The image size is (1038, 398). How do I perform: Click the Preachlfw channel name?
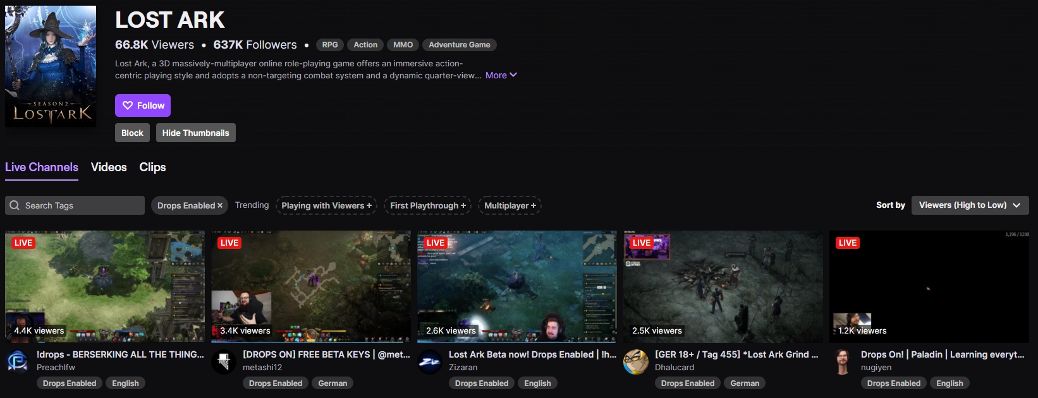point(56,367)
